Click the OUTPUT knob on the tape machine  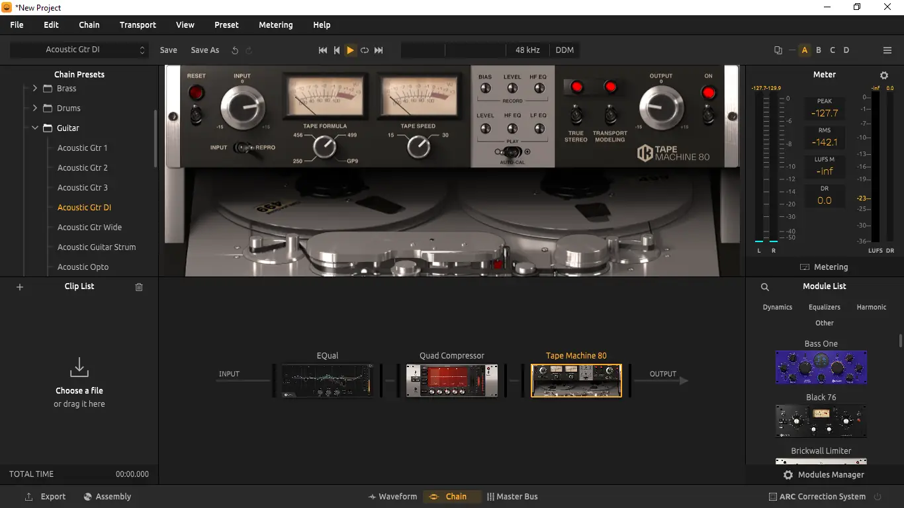tap(661, 107)
